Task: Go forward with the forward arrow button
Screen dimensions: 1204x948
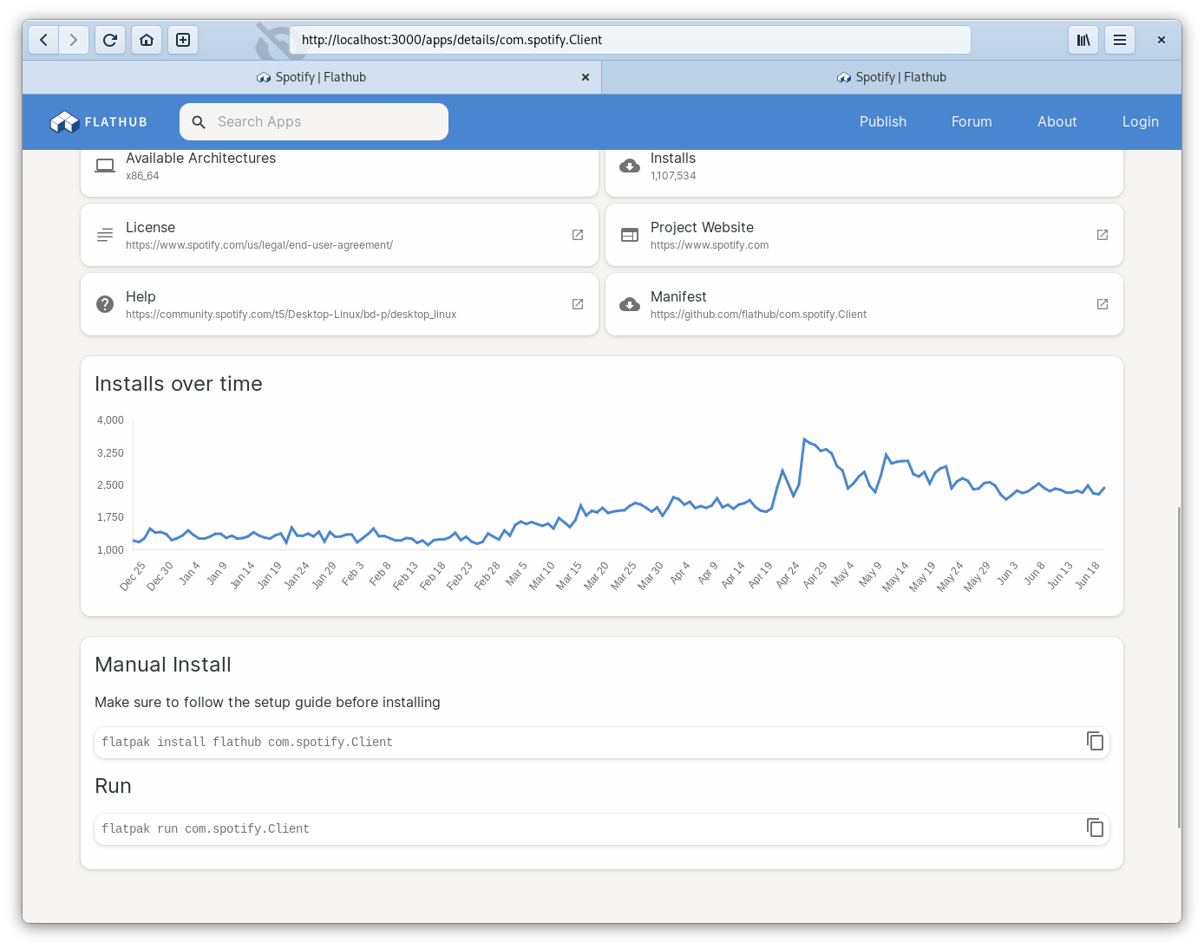Action: pyautogui.click(x=74, y=40)
